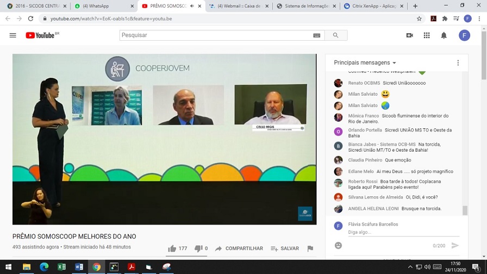487x274 pixels.
Task: Open the YouTube apps grid
Action: (x=427, y=35)
